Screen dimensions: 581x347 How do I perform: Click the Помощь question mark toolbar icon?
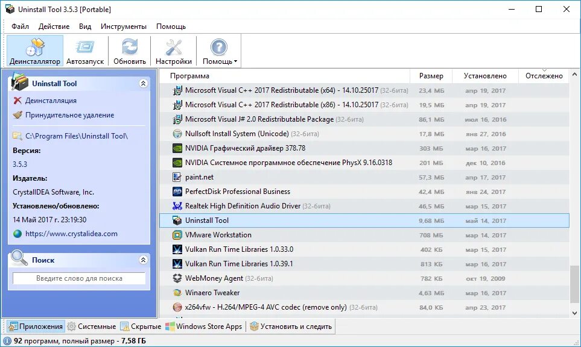point(218,47)
